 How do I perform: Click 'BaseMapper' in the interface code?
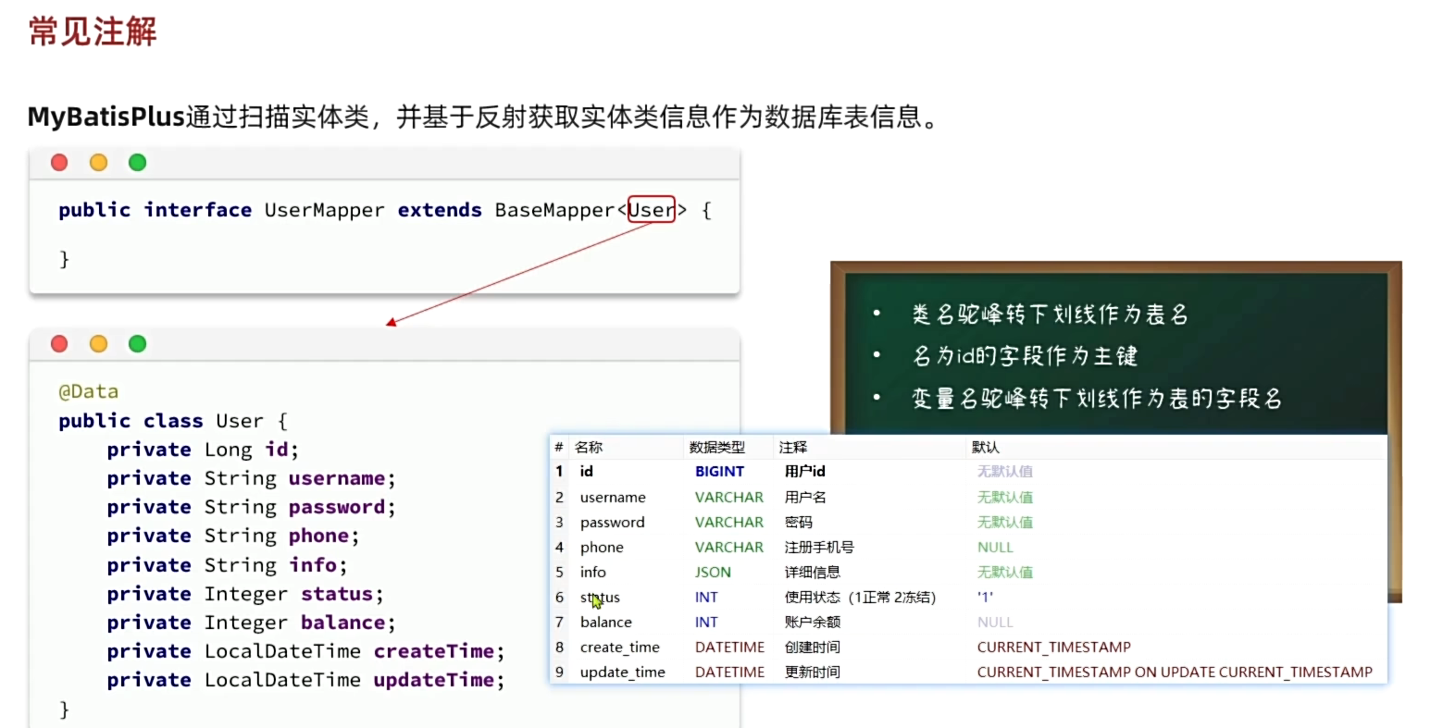pyautogui.click(x=554, y=210)
